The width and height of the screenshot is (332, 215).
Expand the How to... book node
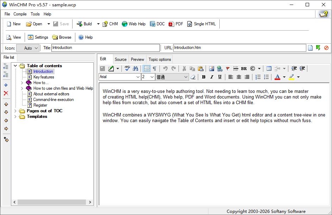point(22,83)
